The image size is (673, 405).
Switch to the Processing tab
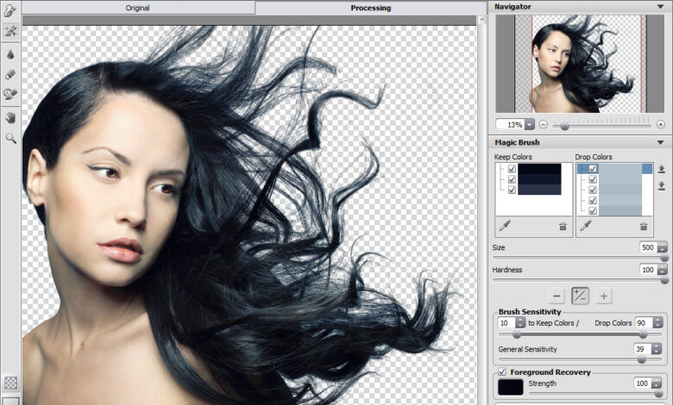[x=370, y=8]
